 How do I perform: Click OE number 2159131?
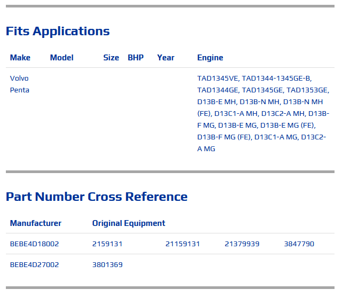click(107, 244)
